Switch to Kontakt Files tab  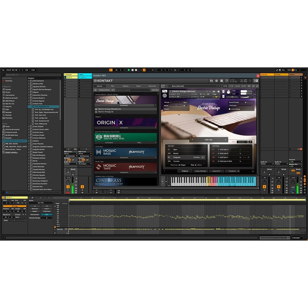pos(112,86)
